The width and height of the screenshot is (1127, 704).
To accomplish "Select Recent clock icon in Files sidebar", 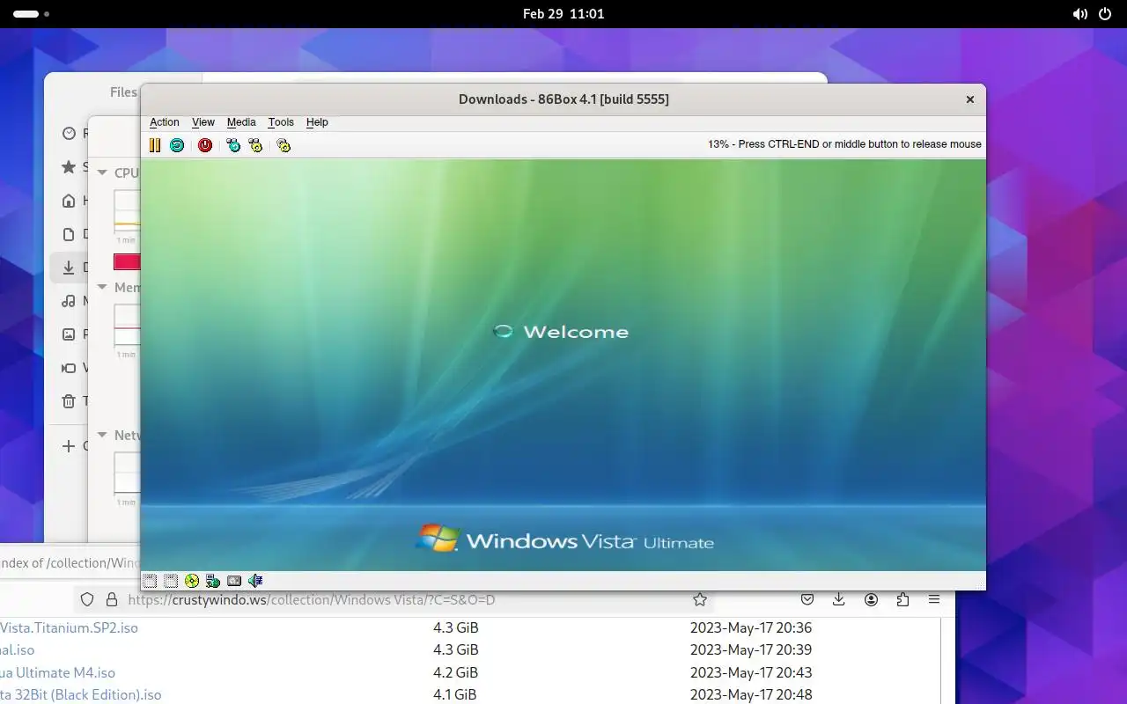I will tap(69, 133).
